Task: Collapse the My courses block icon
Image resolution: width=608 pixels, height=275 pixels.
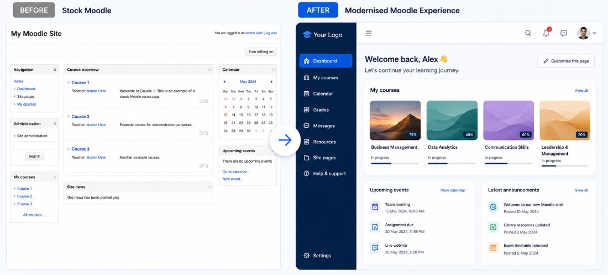Action: click(54, 177)
